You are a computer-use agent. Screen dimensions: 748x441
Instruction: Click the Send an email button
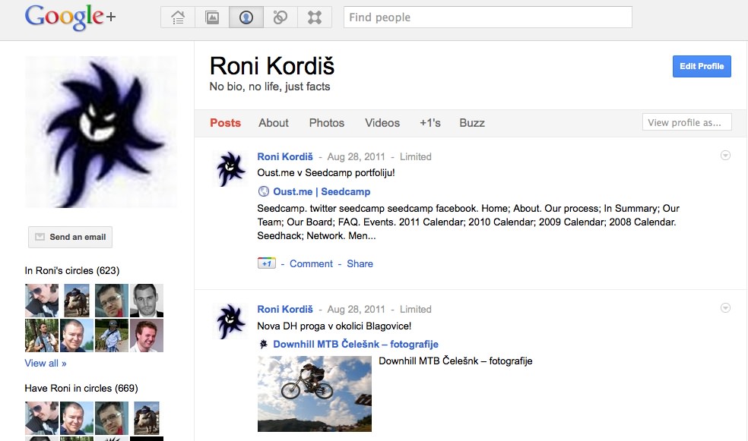pyautogui.click(x=71, y=237)
